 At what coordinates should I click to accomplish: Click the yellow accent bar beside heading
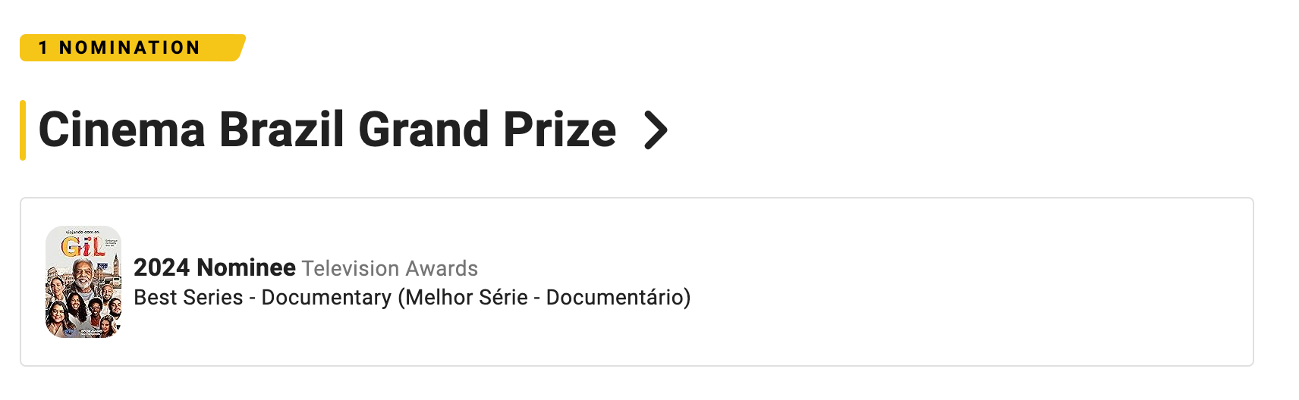pyautogui.click(x=23, y=130)
